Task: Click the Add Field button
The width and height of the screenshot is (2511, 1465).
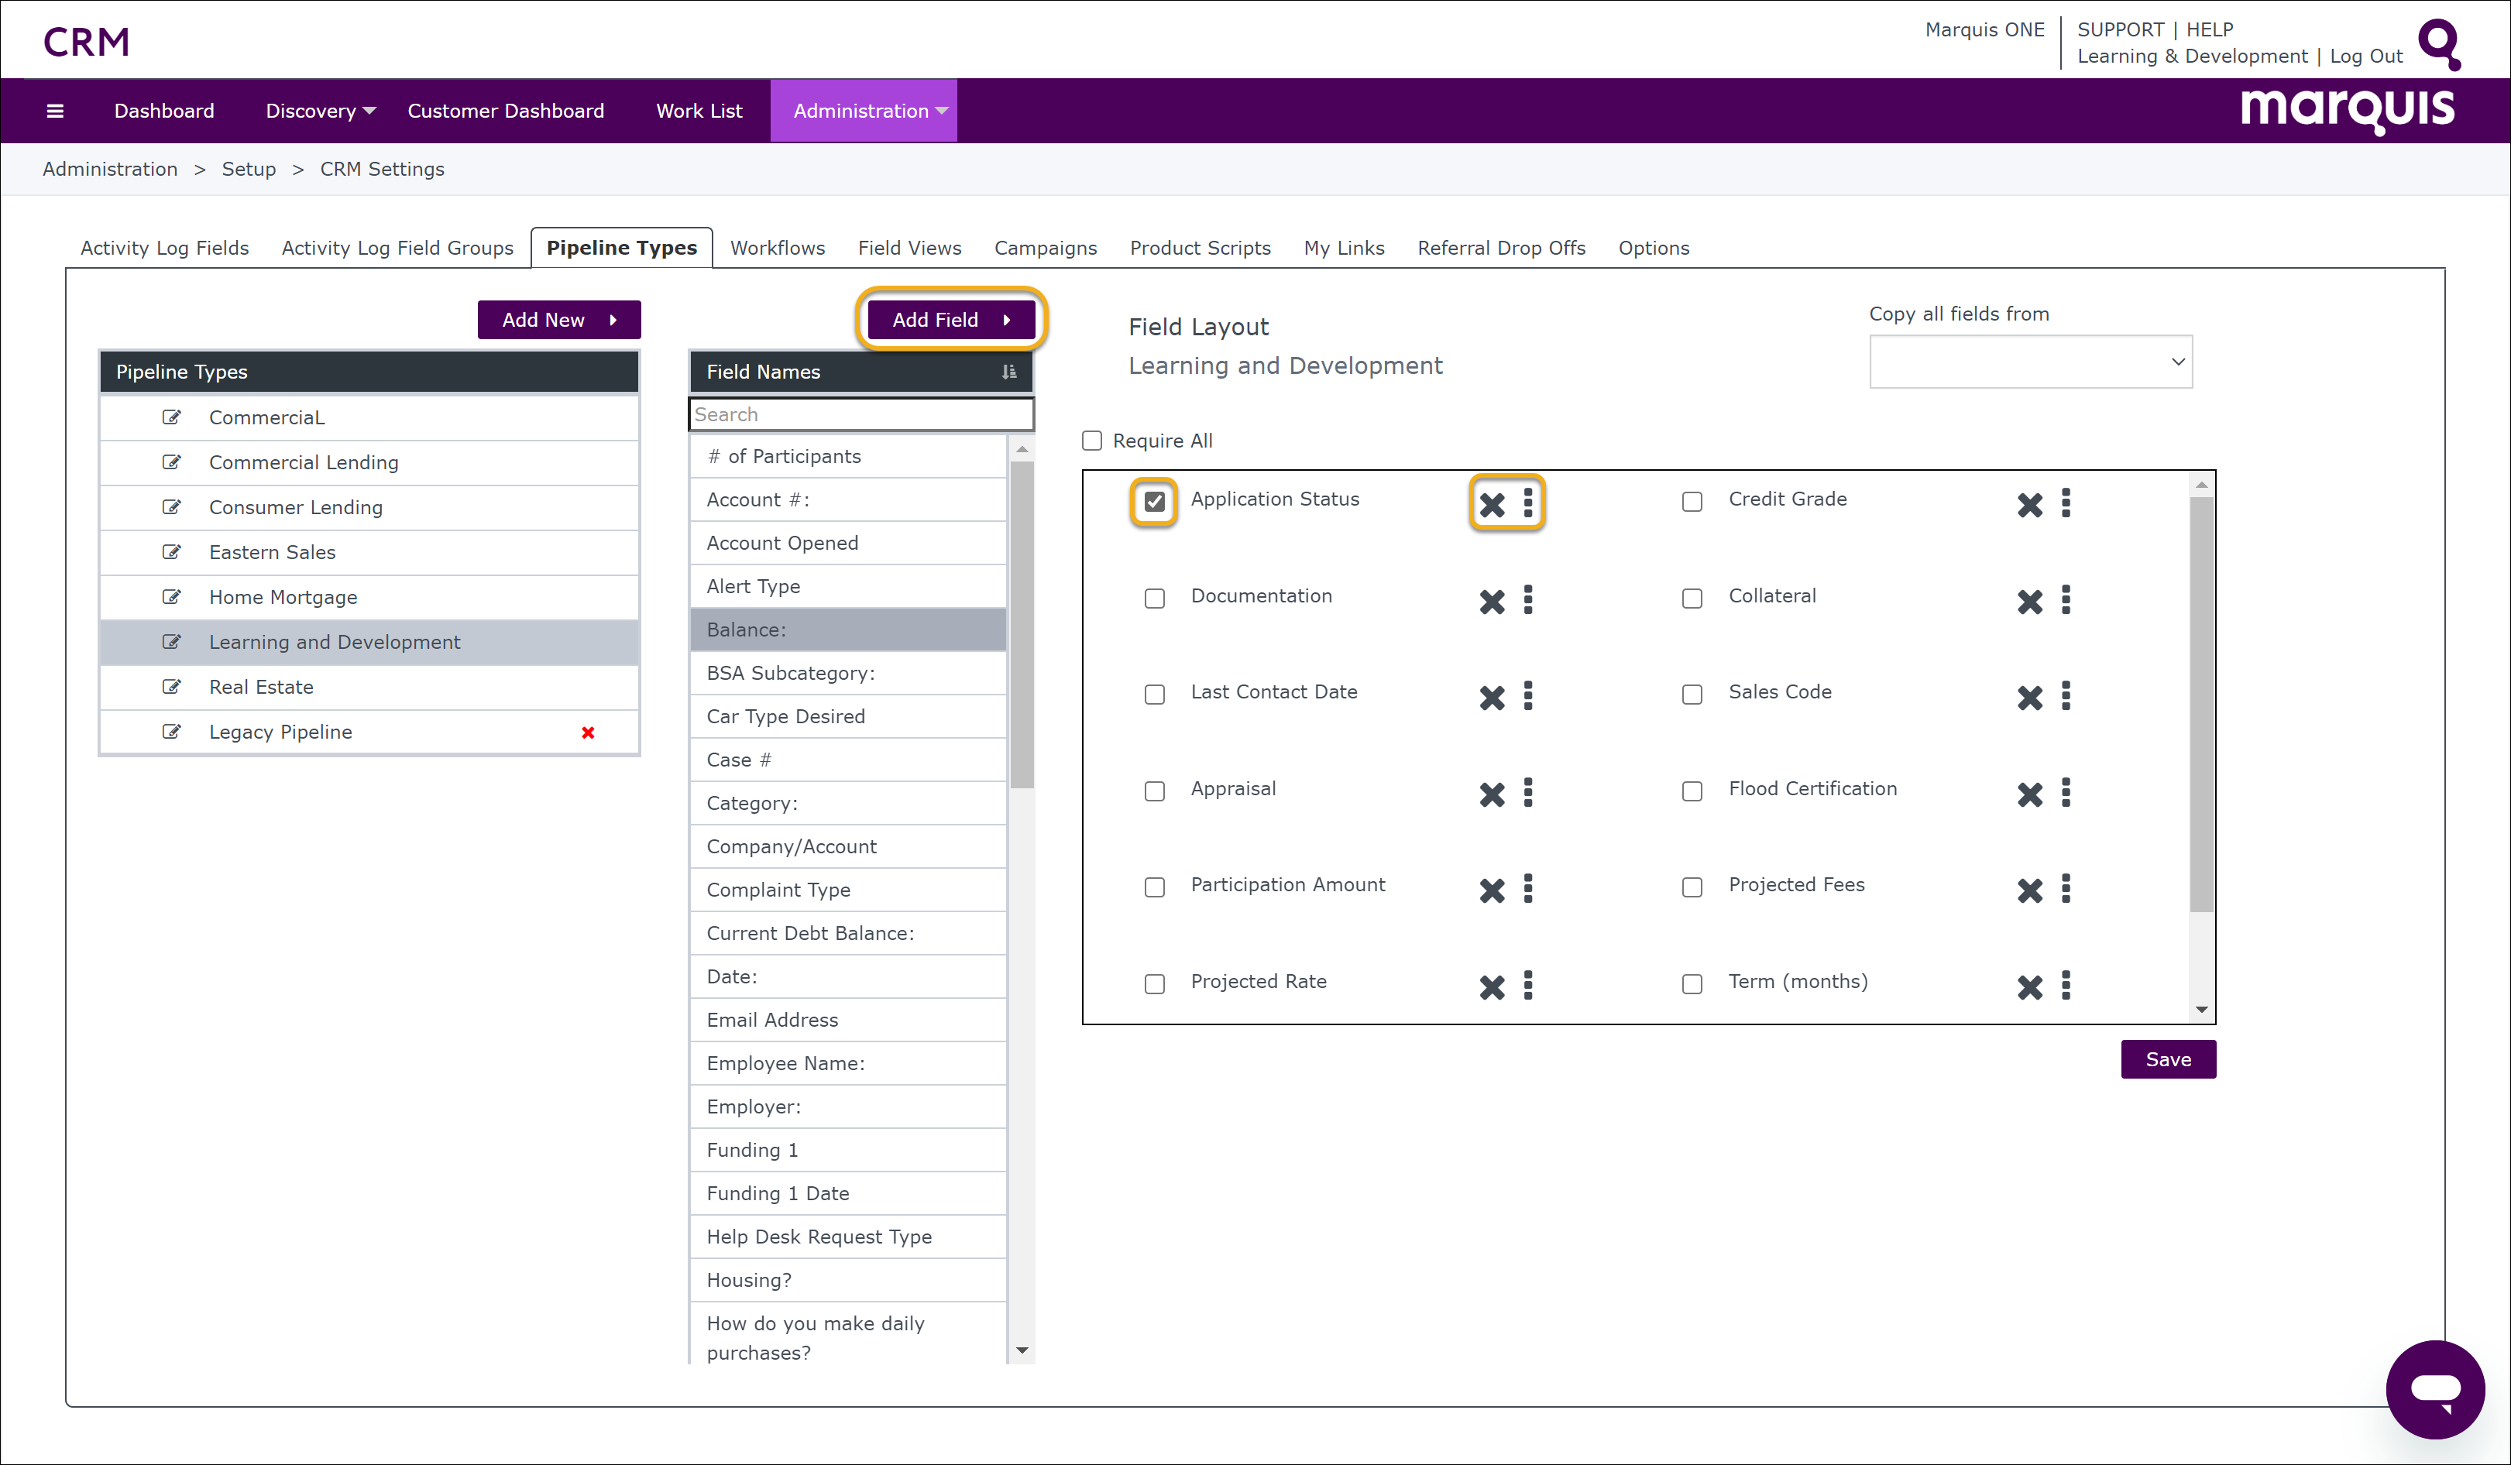Action: [950, 320]
